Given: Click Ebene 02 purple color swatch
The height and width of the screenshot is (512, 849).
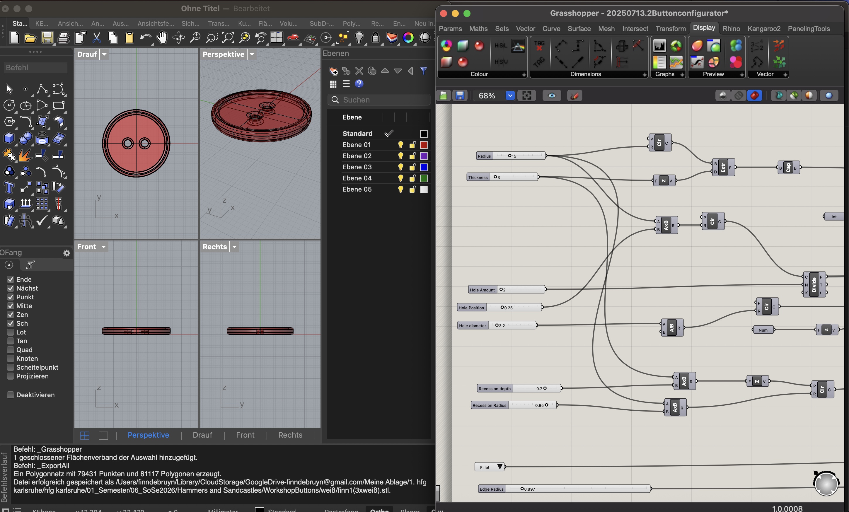Looking at the screenshot, I should pyautogui.click(x=423, y=156).
